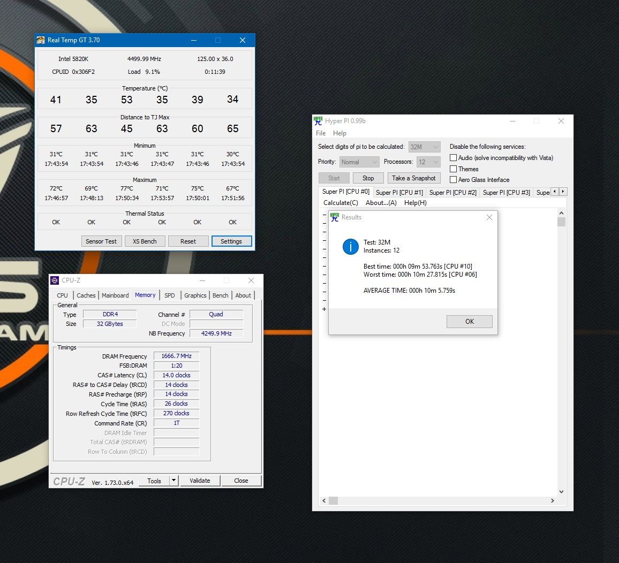619x563 pixels.
Task: Select the Memory tab in CPU-Z
Action: click(x=145, y=295)
